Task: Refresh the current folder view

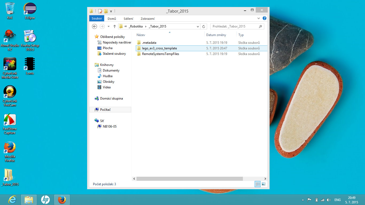Action: coord(204,26)
